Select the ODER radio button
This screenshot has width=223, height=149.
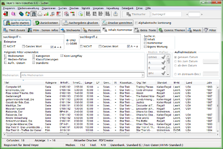[67, 44]
